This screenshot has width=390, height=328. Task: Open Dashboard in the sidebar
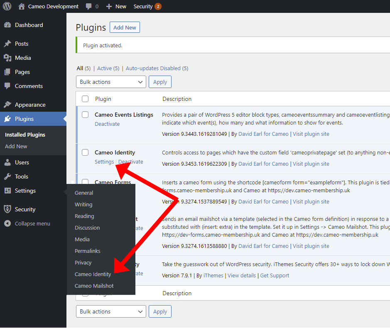click(29, 25)
